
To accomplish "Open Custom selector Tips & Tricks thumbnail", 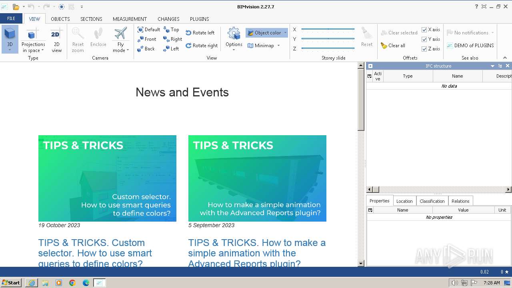I will [107, 178].
